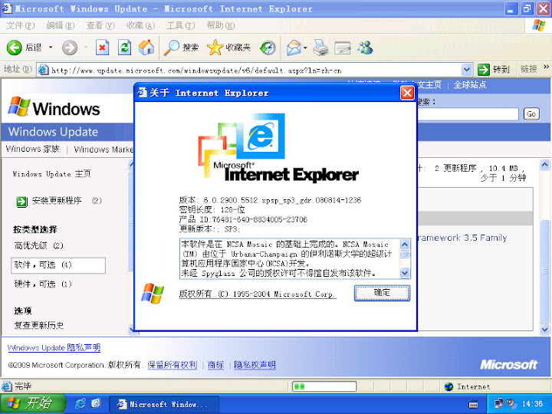Open the 文件(F) menu
This screenshot has height=414, width=552.
point(21,25)
